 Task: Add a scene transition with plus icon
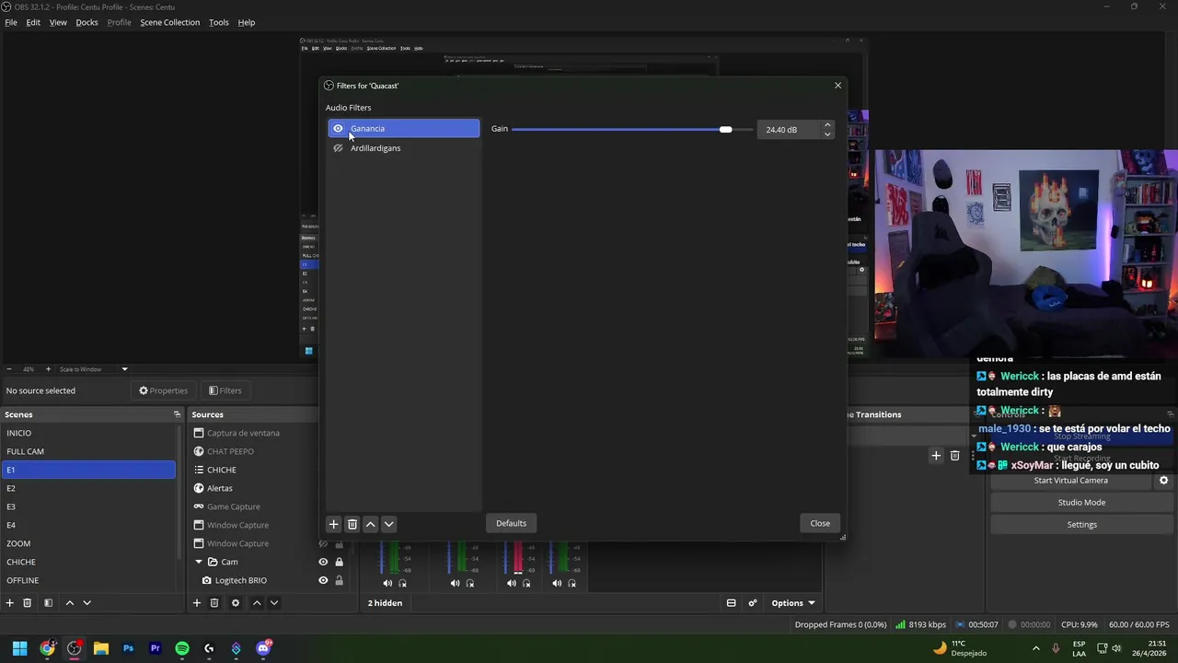(x=936, y=455)
